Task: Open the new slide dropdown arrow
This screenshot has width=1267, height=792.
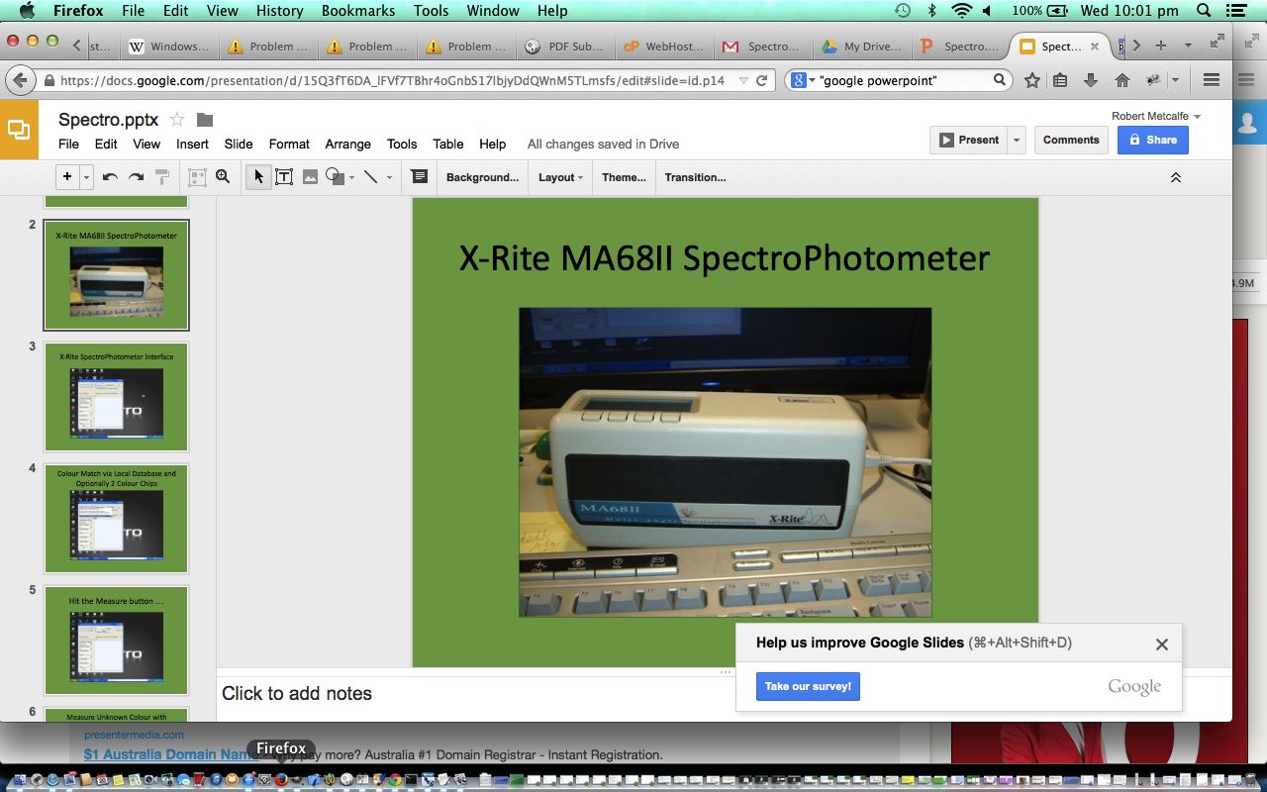Action: point(87,177)
